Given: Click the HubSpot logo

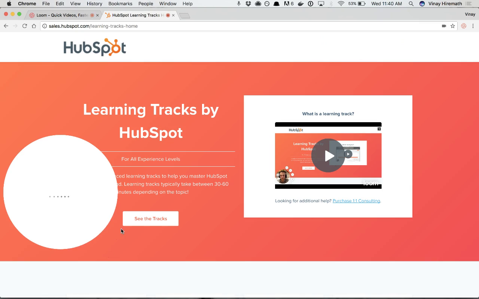Looking at the screenshot, I should click(95, 47).
